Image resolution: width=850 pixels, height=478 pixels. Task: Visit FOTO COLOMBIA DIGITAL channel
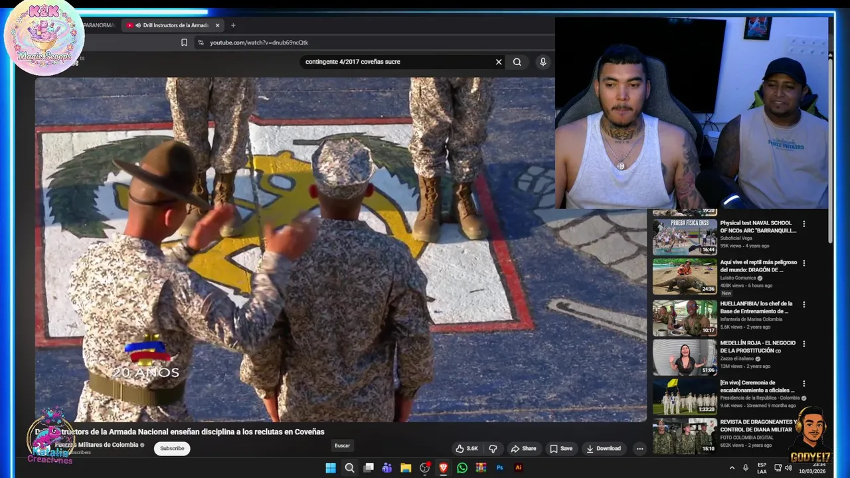coord(746,438)
